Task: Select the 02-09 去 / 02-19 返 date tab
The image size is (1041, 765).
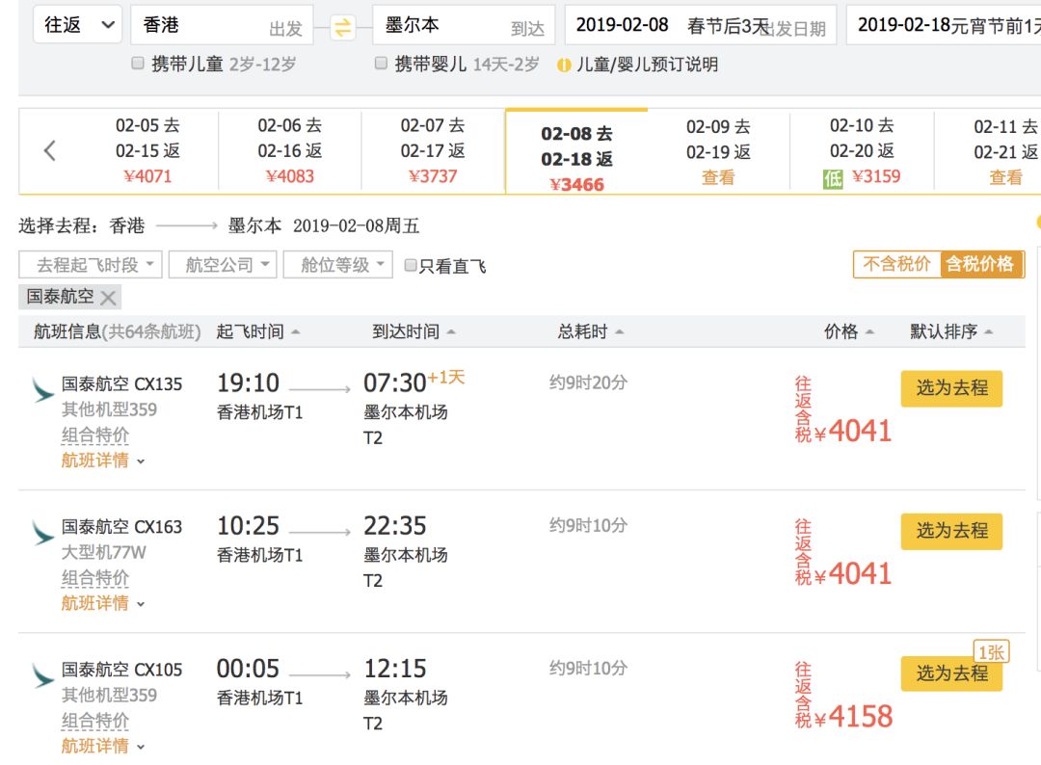Action: 717,150
